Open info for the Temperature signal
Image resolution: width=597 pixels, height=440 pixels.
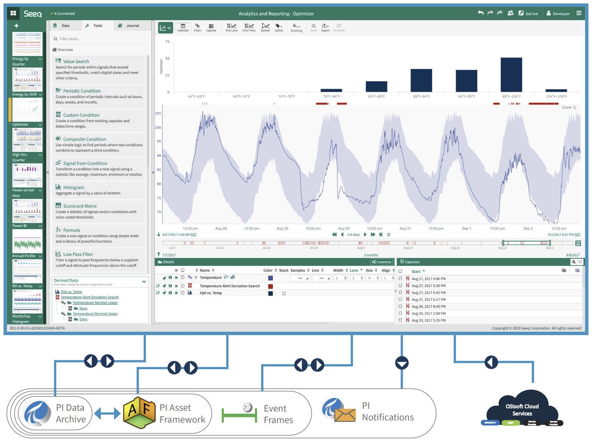[170, 278]
